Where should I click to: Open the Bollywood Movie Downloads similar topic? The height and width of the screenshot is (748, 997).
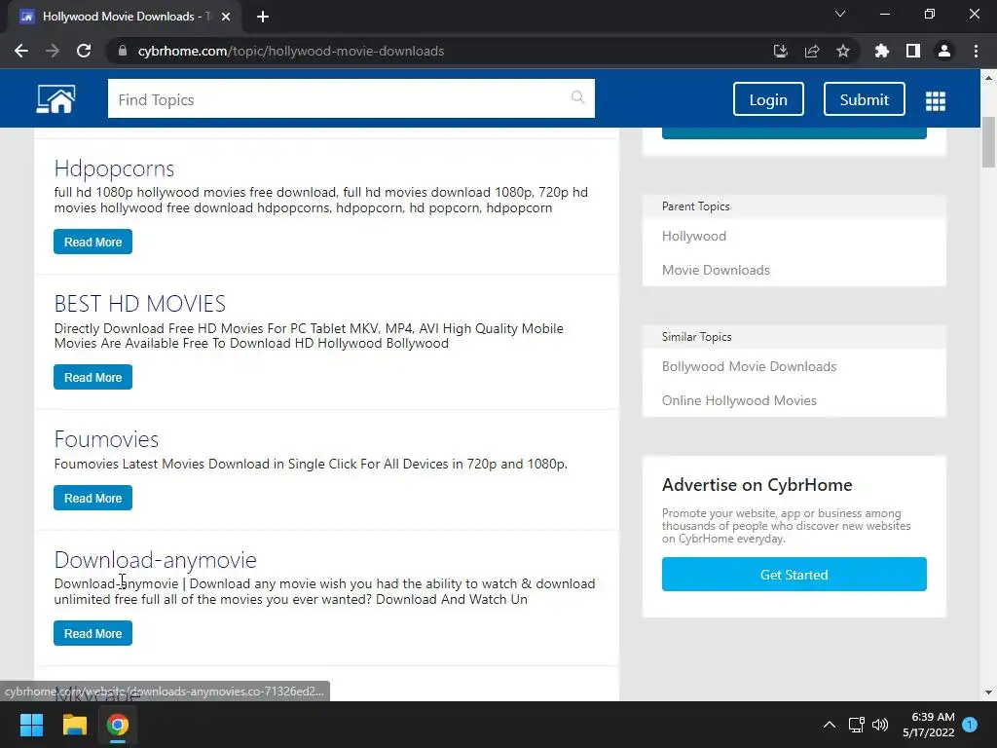pyautogui.click(x=749, y=366)
